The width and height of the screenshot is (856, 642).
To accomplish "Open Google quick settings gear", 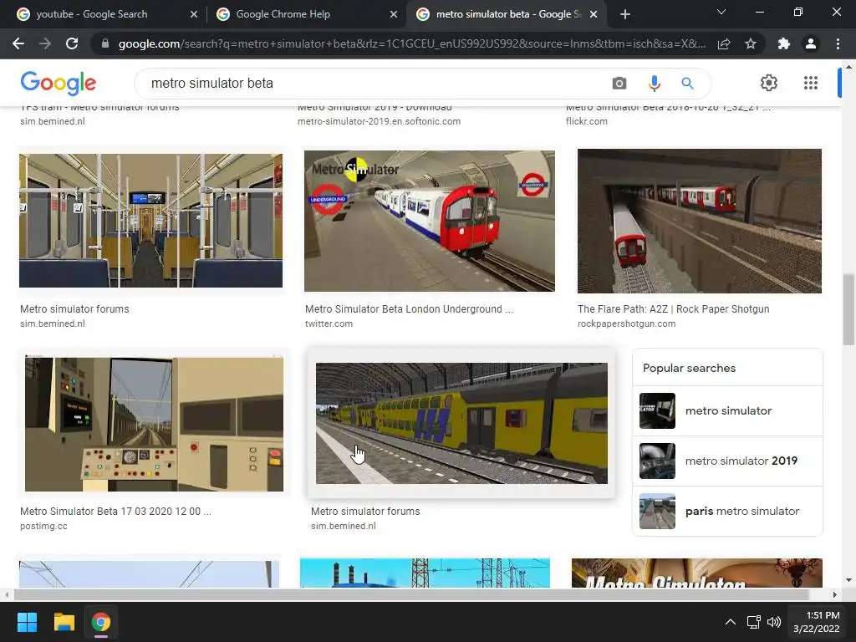I will click(x=769, y=83).
